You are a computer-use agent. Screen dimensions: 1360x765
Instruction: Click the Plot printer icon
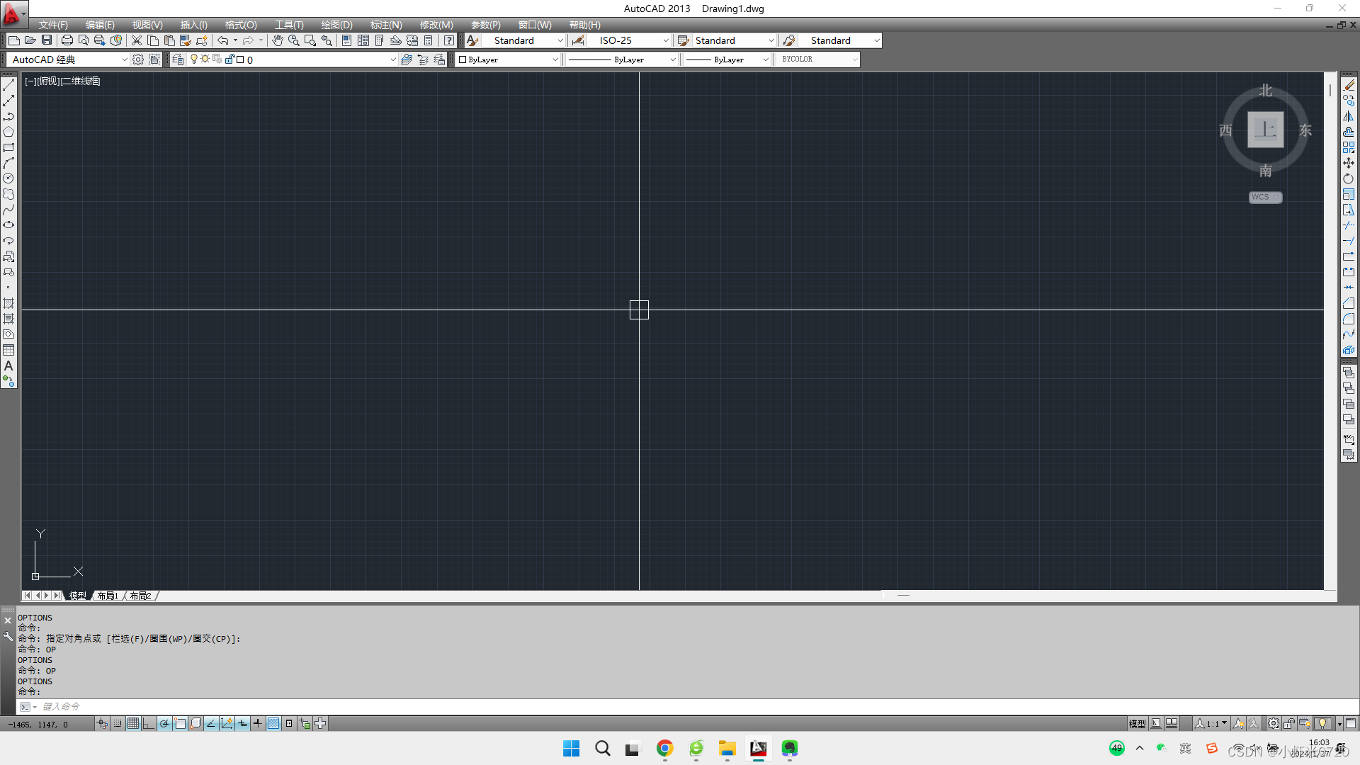[67, 40]
